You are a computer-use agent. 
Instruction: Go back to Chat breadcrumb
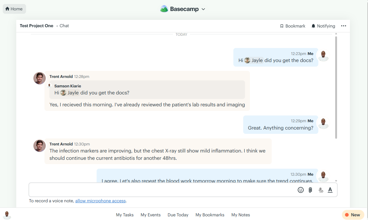(64, 26)
